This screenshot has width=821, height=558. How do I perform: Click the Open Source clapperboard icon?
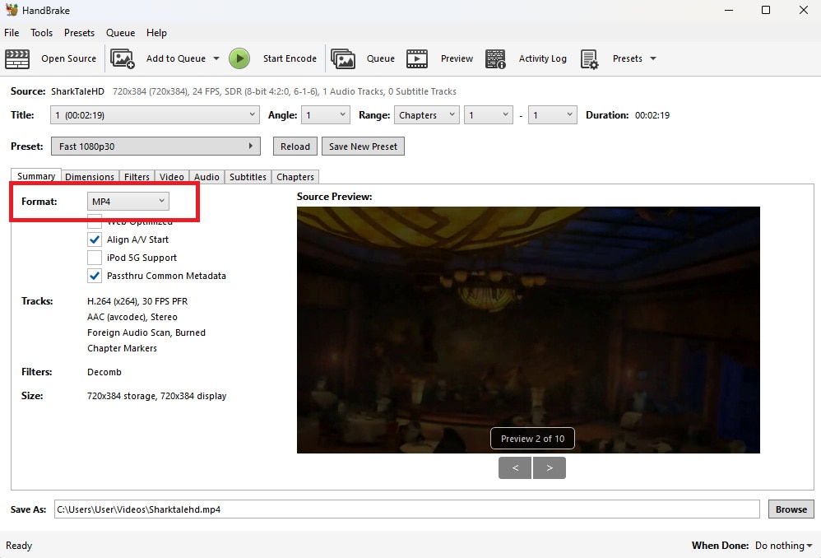click(x=17, y=58)
